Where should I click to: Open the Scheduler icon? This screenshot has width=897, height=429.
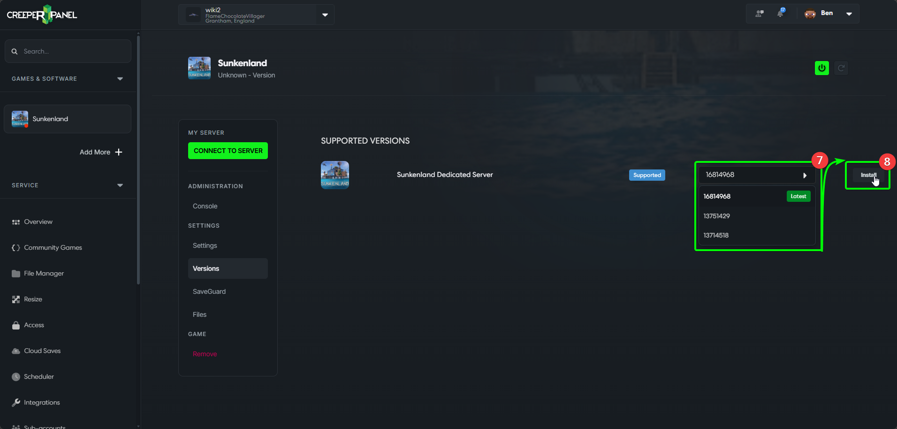click(x=15, y=376)
